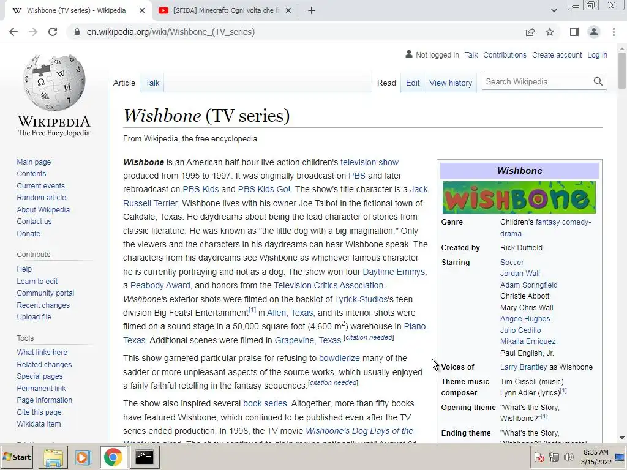Viewport: 627px width, 470px height.
Task: Open the View history tab
Action: (450, 83)
